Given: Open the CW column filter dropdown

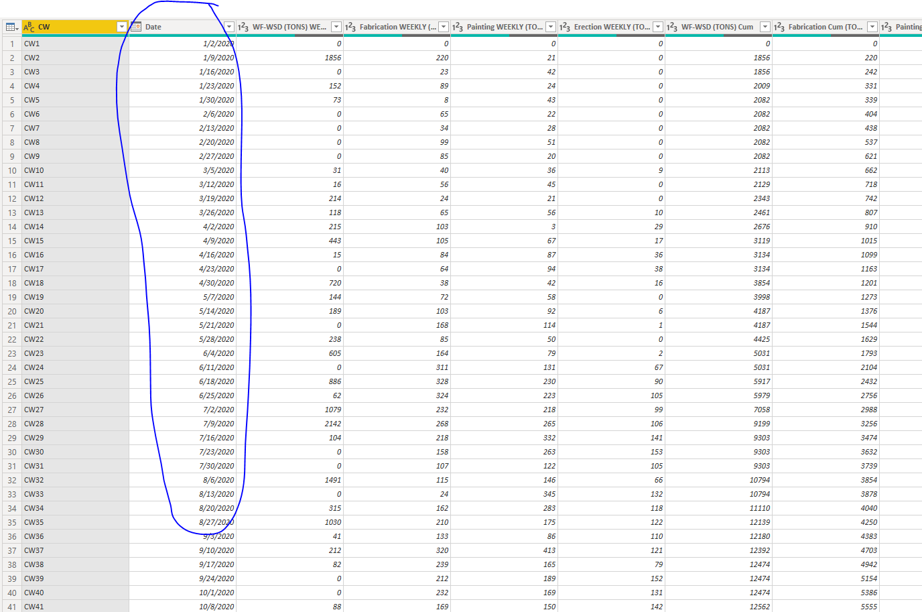Looking at the screenshot, I should click(x=122, y=27).
